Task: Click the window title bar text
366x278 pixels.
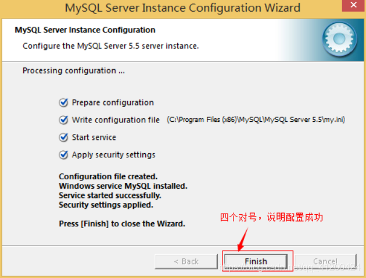Action: pyautogui.click(x=182, y=8)
